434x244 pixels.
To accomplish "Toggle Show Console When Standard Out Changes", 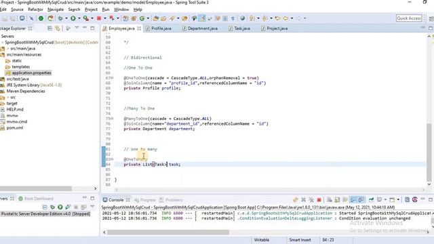I will pos(353,200).
